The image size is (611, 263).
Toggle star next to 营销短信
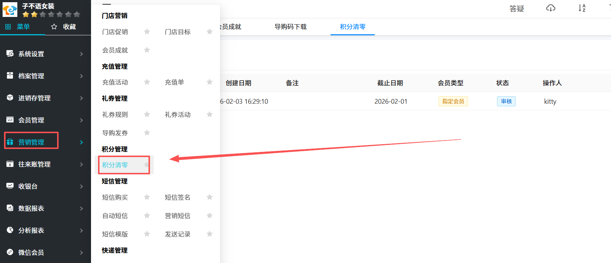coord(210,216)
